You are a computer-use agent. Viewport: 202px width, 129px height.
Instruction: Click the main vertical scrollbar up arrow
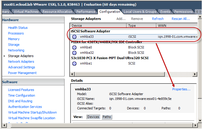tap(200, 17)
